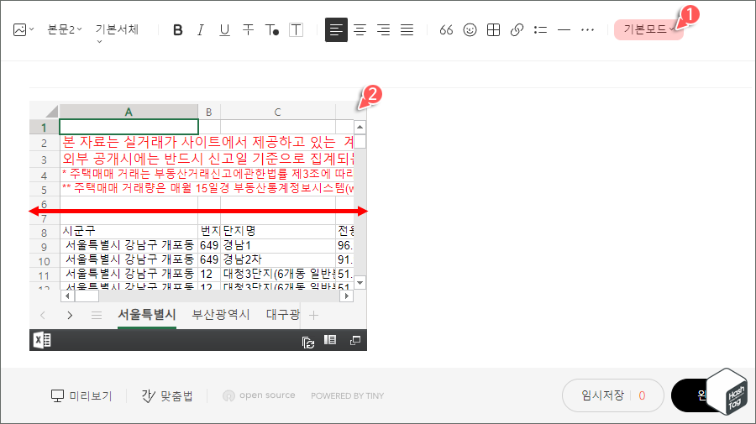This screenshot has height=424, width=756.
Task: Click the select-all corner of the spreadsheet
Action: pos(51,112)
